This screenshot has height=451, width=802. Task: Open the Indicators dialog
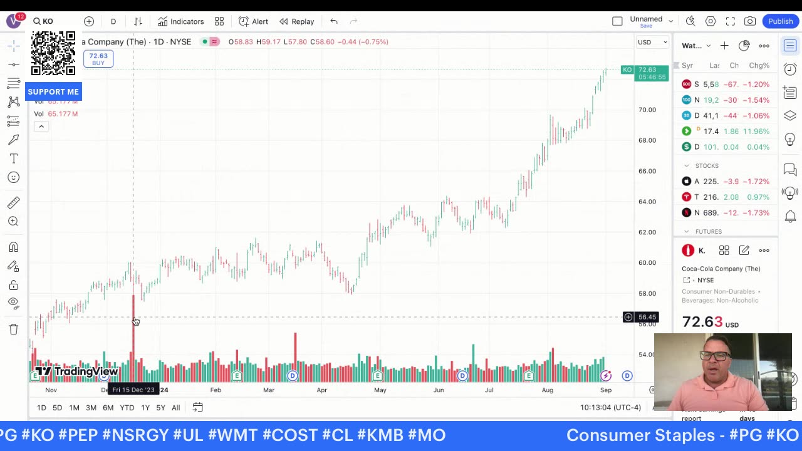(180, 21)
